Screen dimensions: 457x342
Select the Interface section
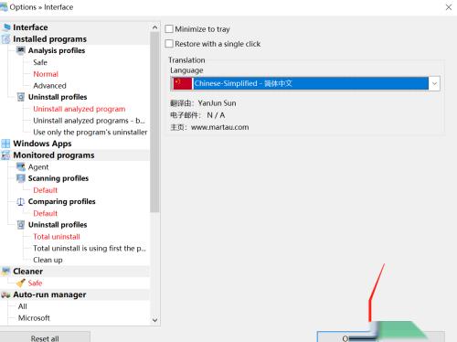[x=30, y=27]
